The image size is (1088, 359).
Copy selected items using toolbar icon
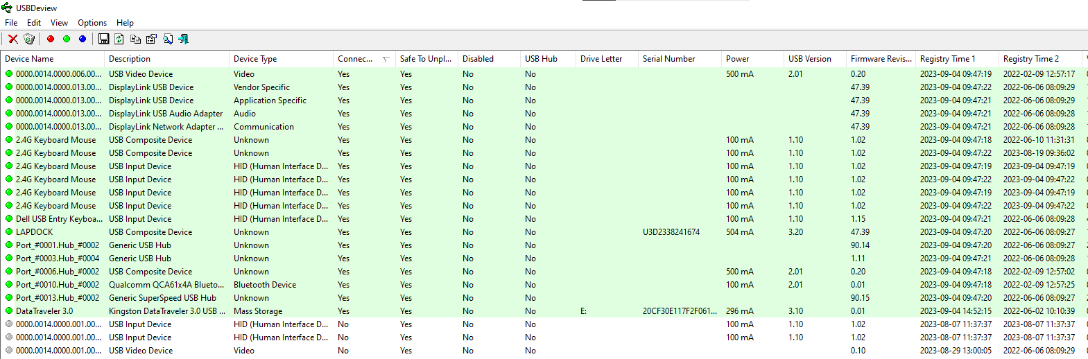135,39
